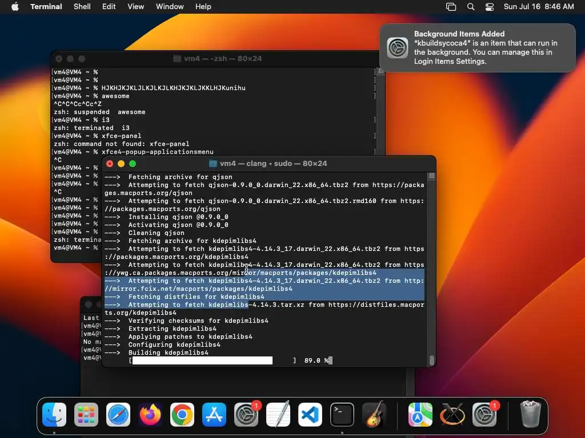Image resolution: width=585 pixels, height=438 pixels.
Task: Click the folder proxy icon in zsh window title
Action: click(177, 59)
